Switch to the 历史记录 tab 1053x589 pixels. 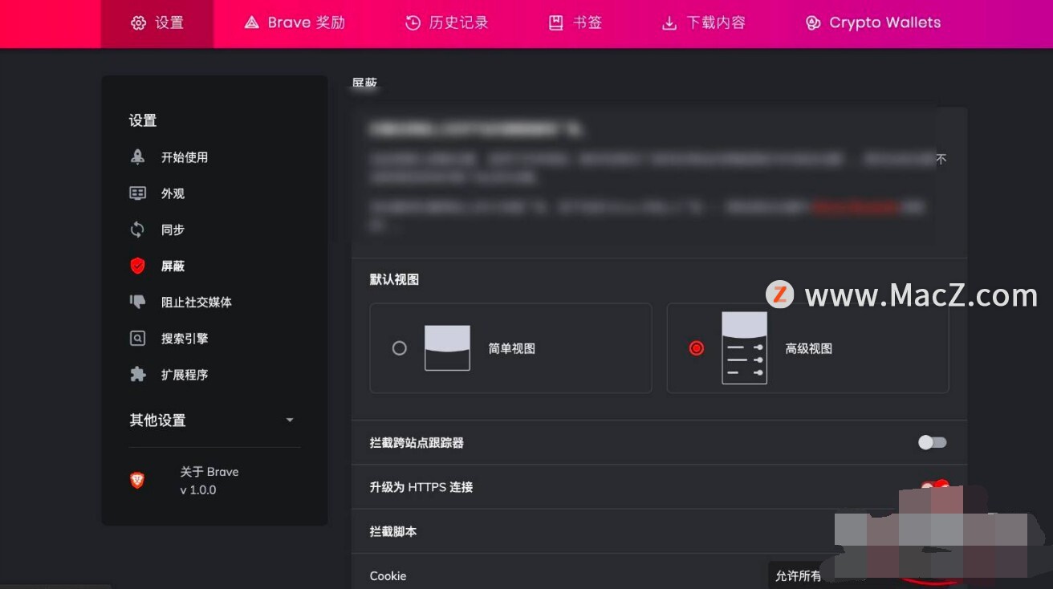tap(447, 23)
